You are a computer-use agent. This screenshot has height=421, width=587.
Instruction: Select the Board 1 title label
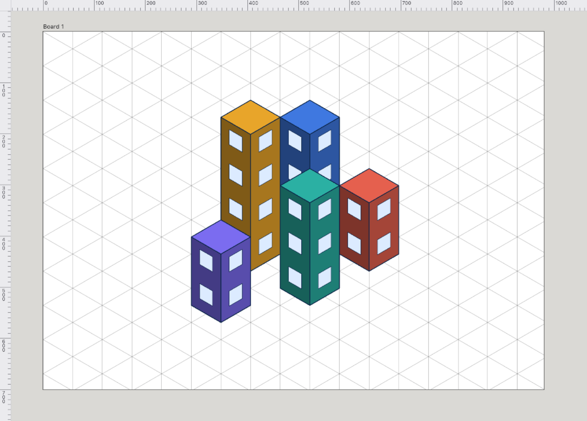coord(54,26)
